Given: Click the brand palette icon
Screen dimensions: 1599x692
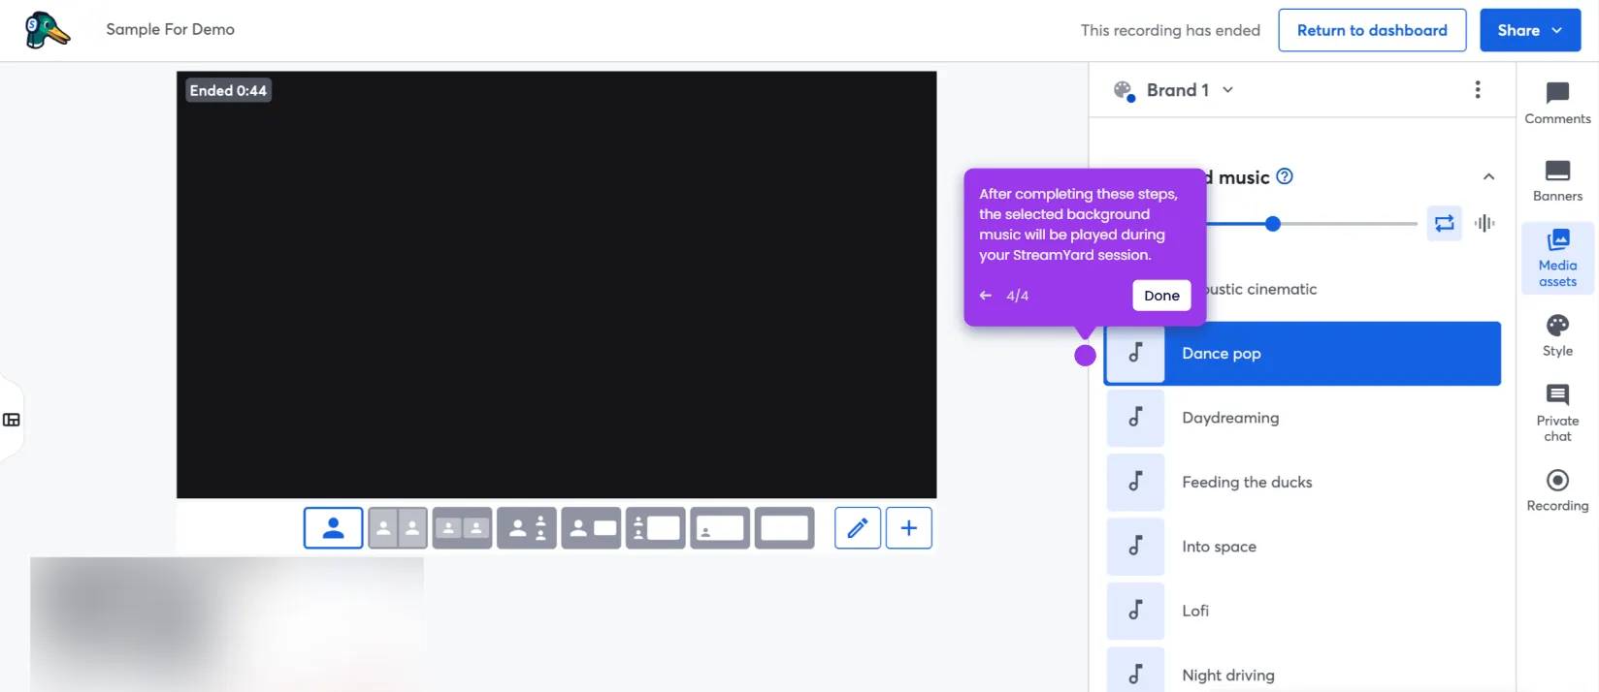Looking at the screenshot, I should (1124, 91).
